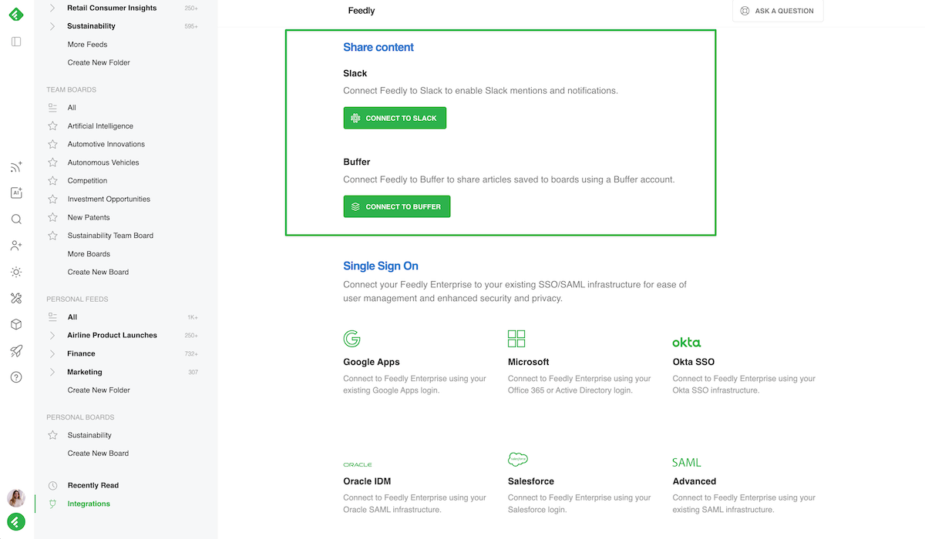925x539 pixels.
Task: Open search with the magnifier icon
Action: coord(15,219)
